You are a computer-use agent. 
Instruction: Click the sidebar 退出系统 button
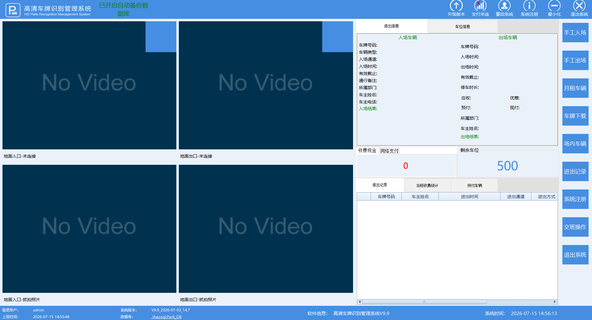[x=575, y=255]
